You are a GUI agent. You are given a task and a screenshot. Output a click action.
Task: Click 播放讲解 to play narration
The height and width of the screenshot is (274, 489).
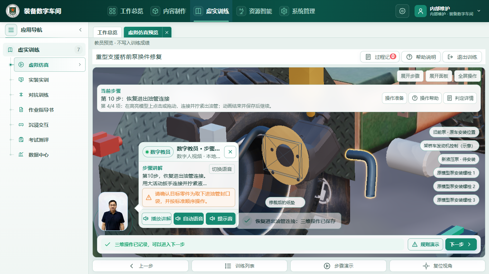pos(156,219)
